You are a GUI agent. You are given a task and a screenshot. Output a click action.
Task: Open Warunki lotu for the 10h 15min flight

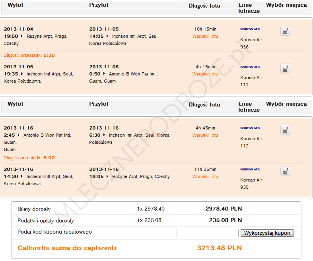pos(205,36)
